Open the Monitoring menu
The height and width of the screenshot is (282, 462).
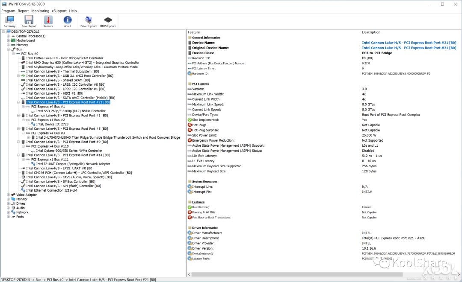pyautogui.click(x=40, y=11)
